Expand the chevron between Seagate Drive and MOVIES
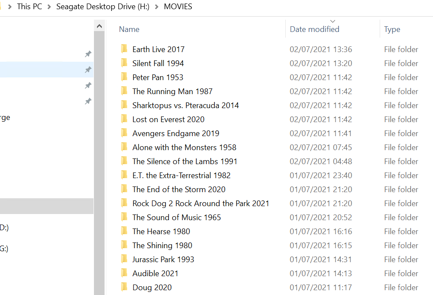 (156, 7)
